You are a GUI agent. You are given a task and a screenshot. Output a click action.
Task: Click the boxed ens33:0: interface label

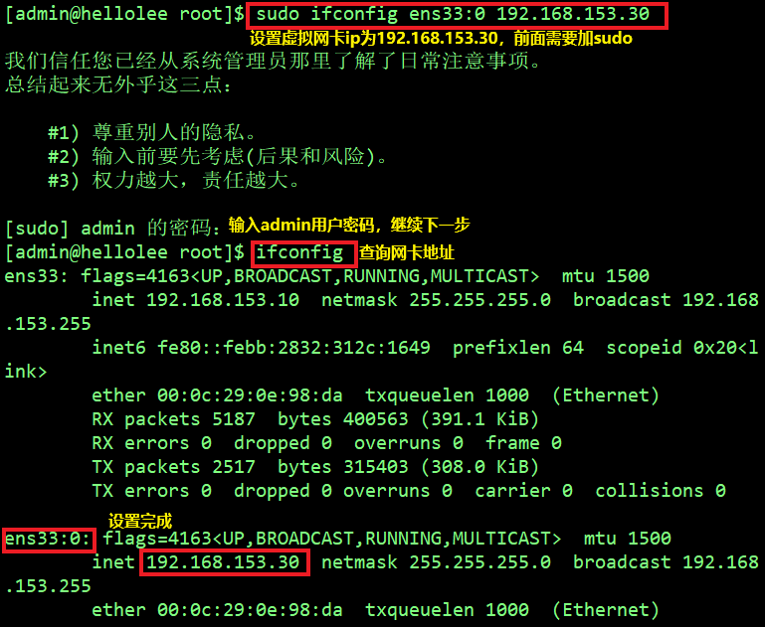[x=48, y=540]
